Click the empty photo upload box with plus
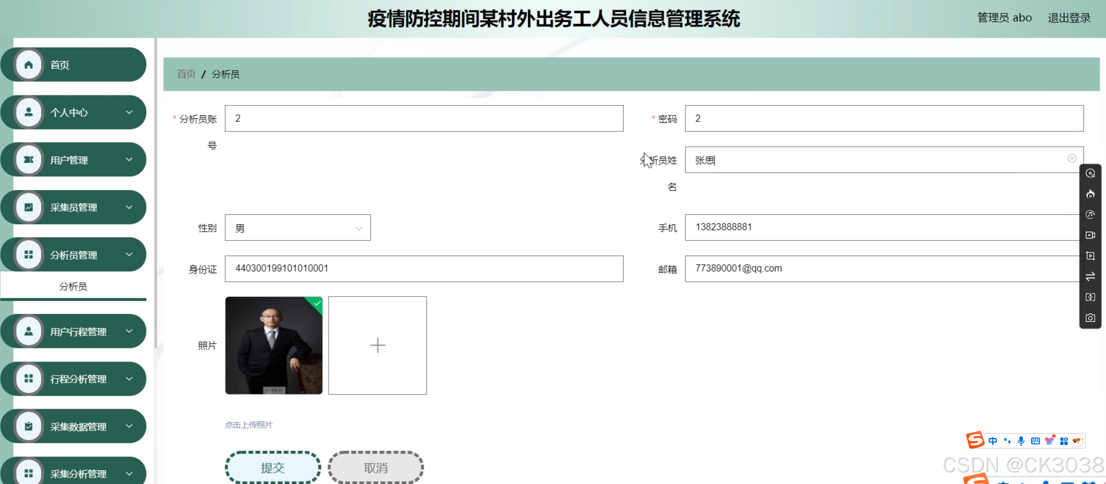The width and height of the screenshot is (1106, 484). pos(377,346)
